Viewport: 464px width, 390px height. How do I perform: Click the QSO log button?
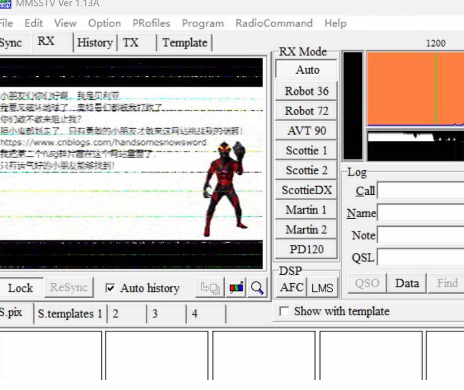click(x=367, y=283)
